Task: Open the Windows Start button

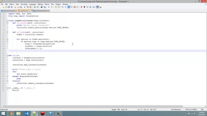Action: (x=3, y=113)
